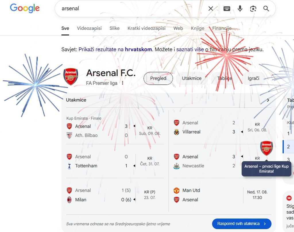Activate the Pregled chip
This screenshot has width=294, height=232.
tap(158, 78)
